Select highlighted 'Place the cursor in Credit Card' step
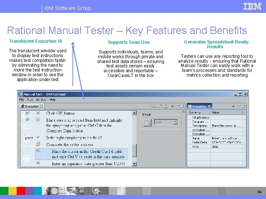The height and width of the screenshot is (199, 266). pyautogui.click(x=87, y=154)
